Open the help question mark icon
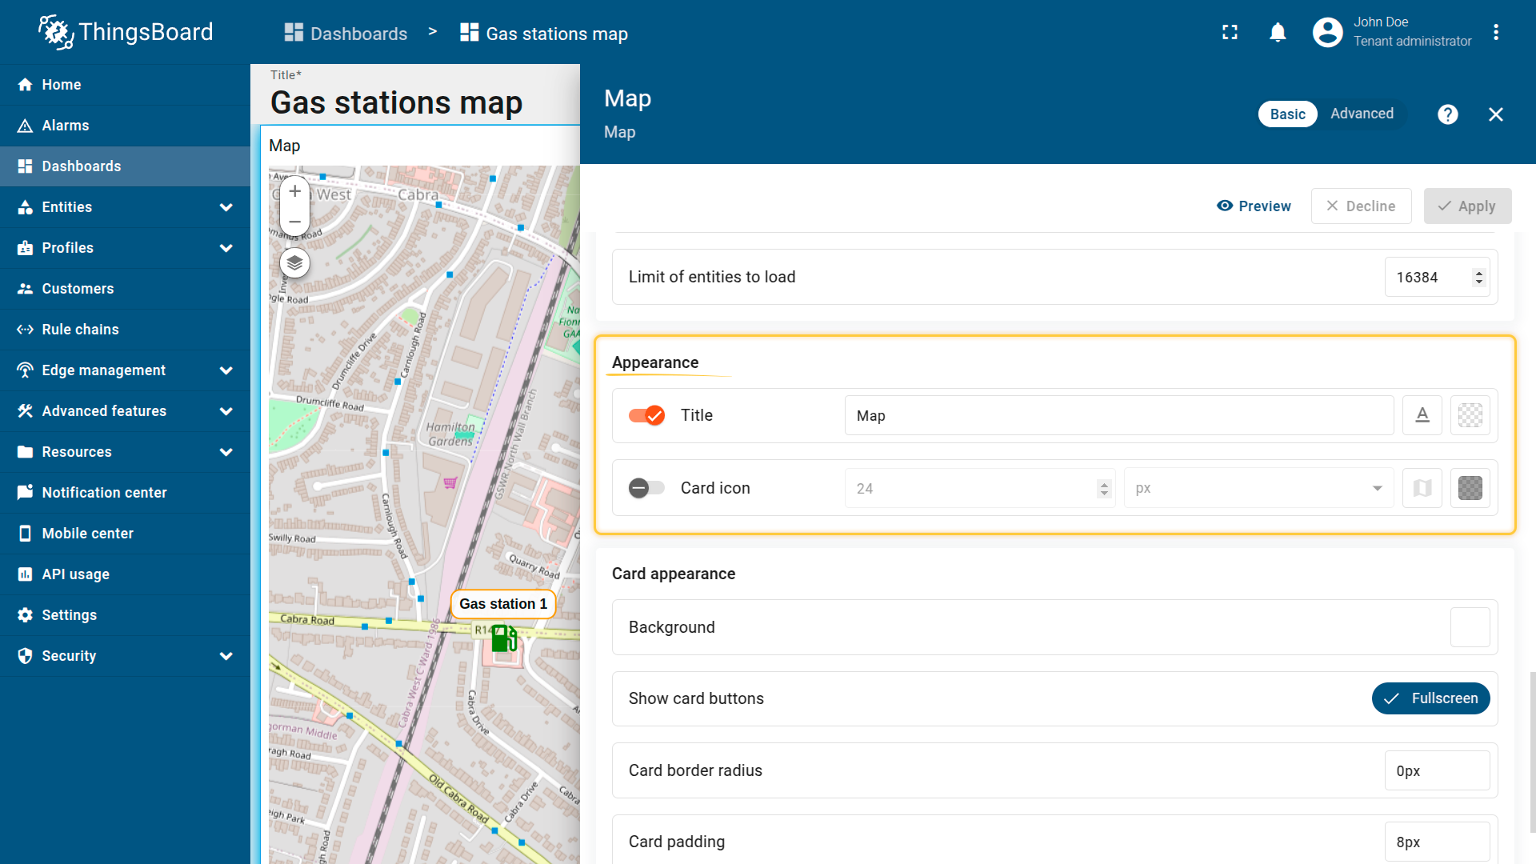 point(1447,114)
